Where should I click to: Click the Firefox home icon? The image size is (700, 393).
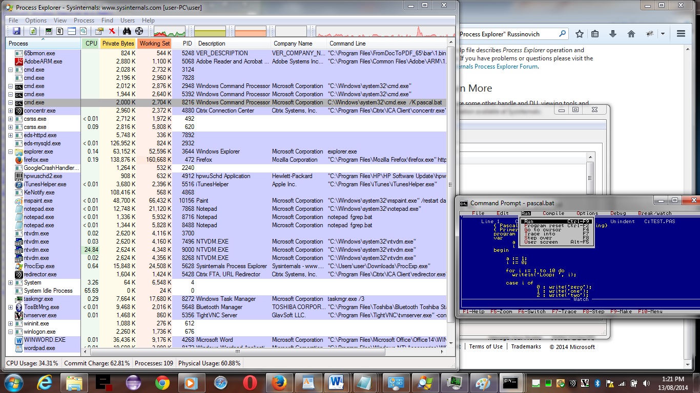[x=631, y=34]
